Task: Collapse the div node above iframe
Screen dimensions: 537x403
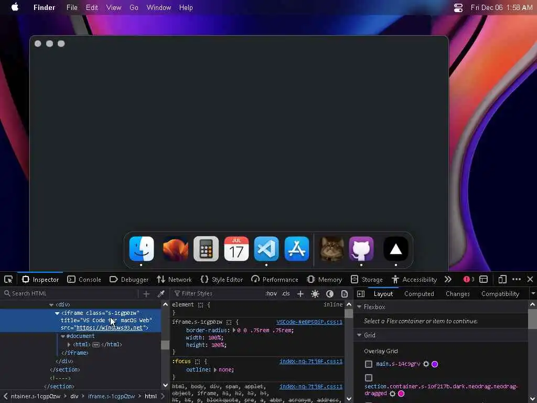Action: (x=51, y=304)
